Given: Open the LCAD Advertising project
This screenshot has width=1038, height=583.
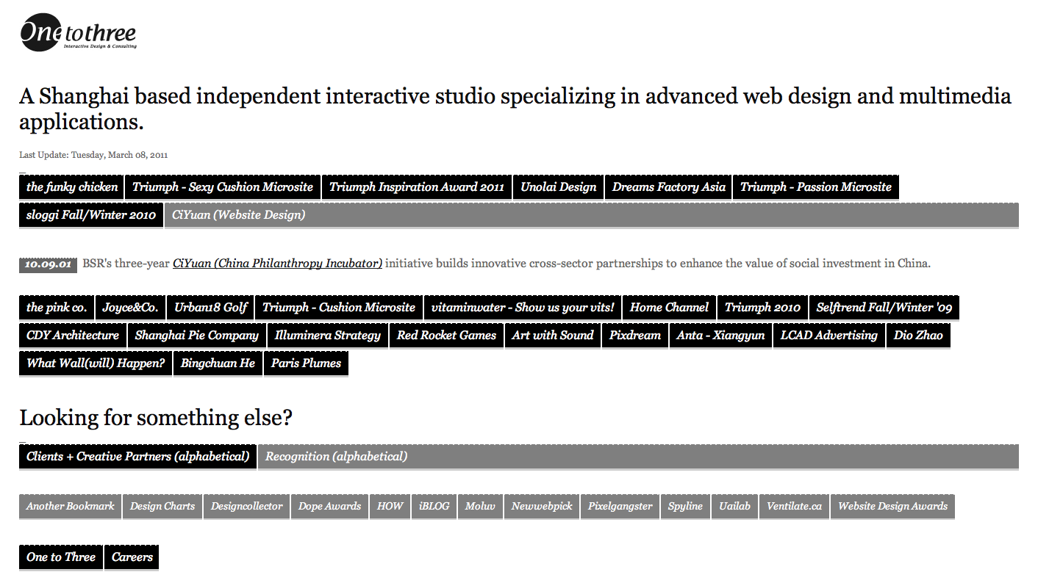Looking at the screenshot, I should click(x=829, y=336).
